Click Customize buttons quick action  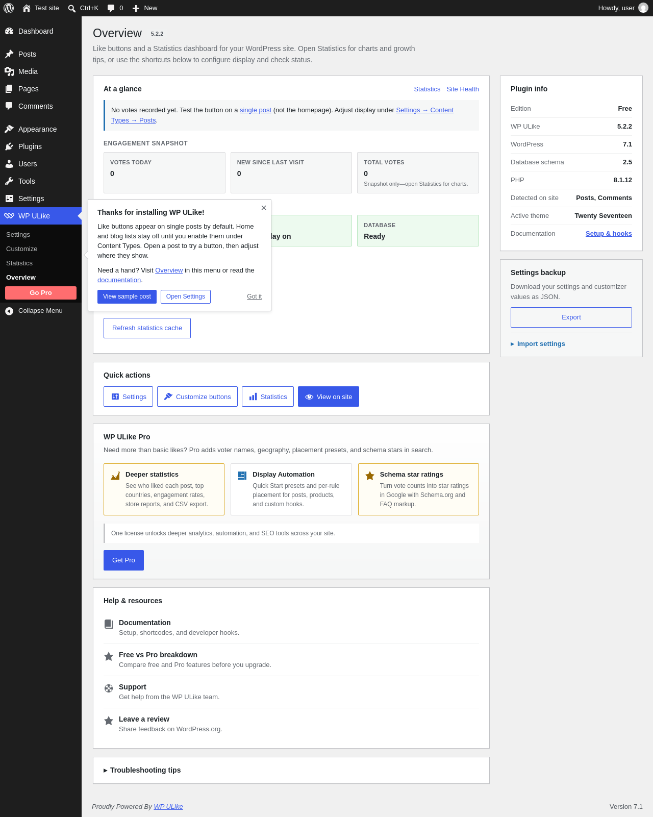[x=197, y=397]
